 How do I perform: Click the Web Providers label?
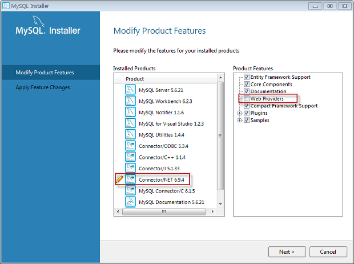click(x=267, y=98)
